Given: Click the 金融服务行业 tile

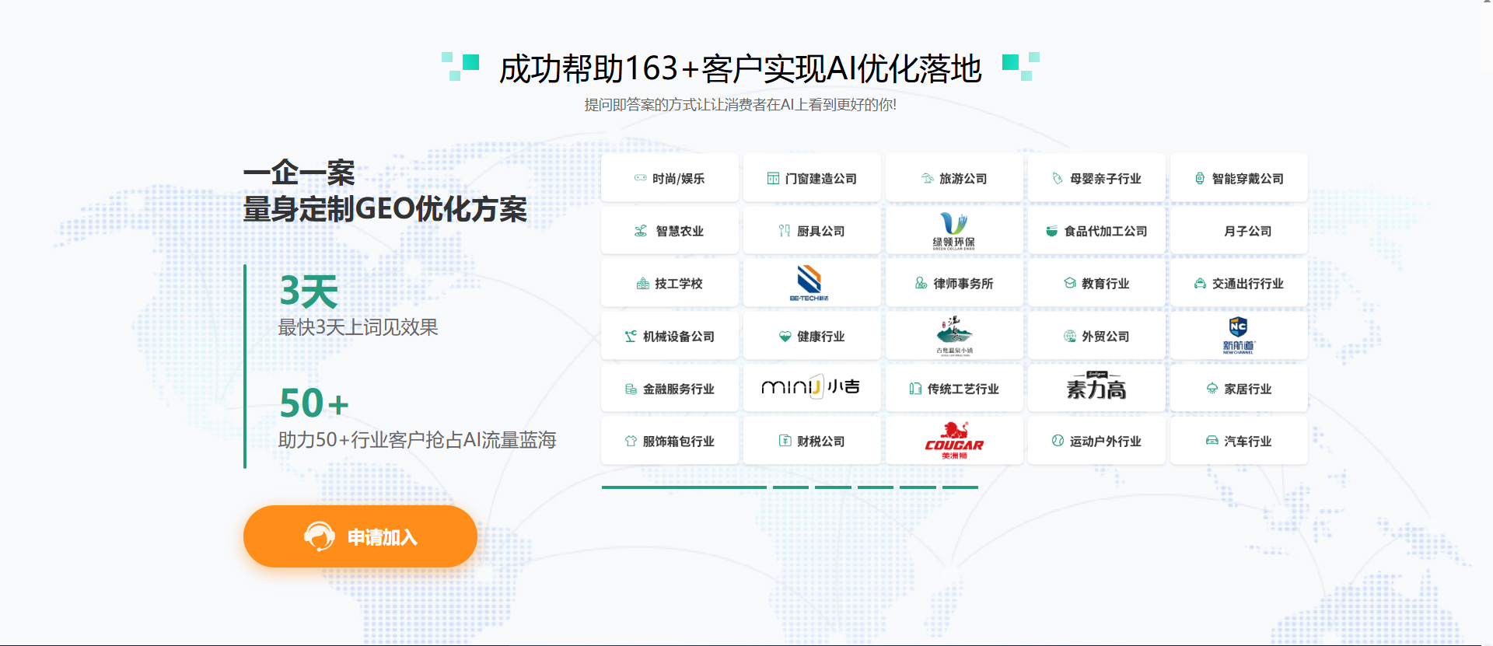Looking at the screenshot, I should click(670, 389).
